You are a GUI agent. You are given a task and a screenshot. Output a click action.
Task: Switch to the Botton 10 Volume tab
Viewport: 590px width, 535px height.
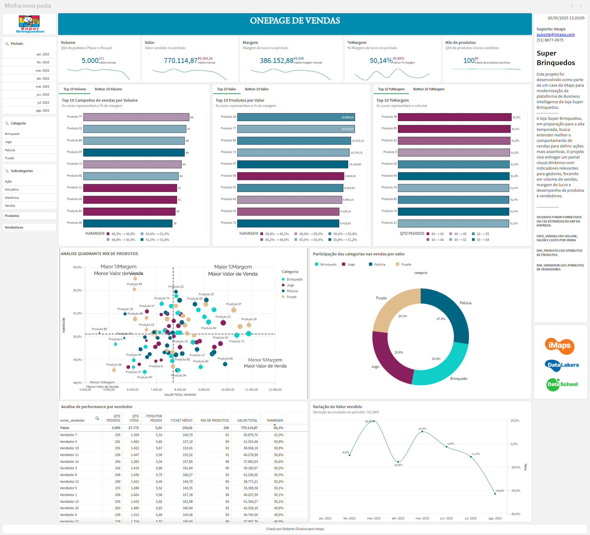pyautogui.click(x=108, y=89)
